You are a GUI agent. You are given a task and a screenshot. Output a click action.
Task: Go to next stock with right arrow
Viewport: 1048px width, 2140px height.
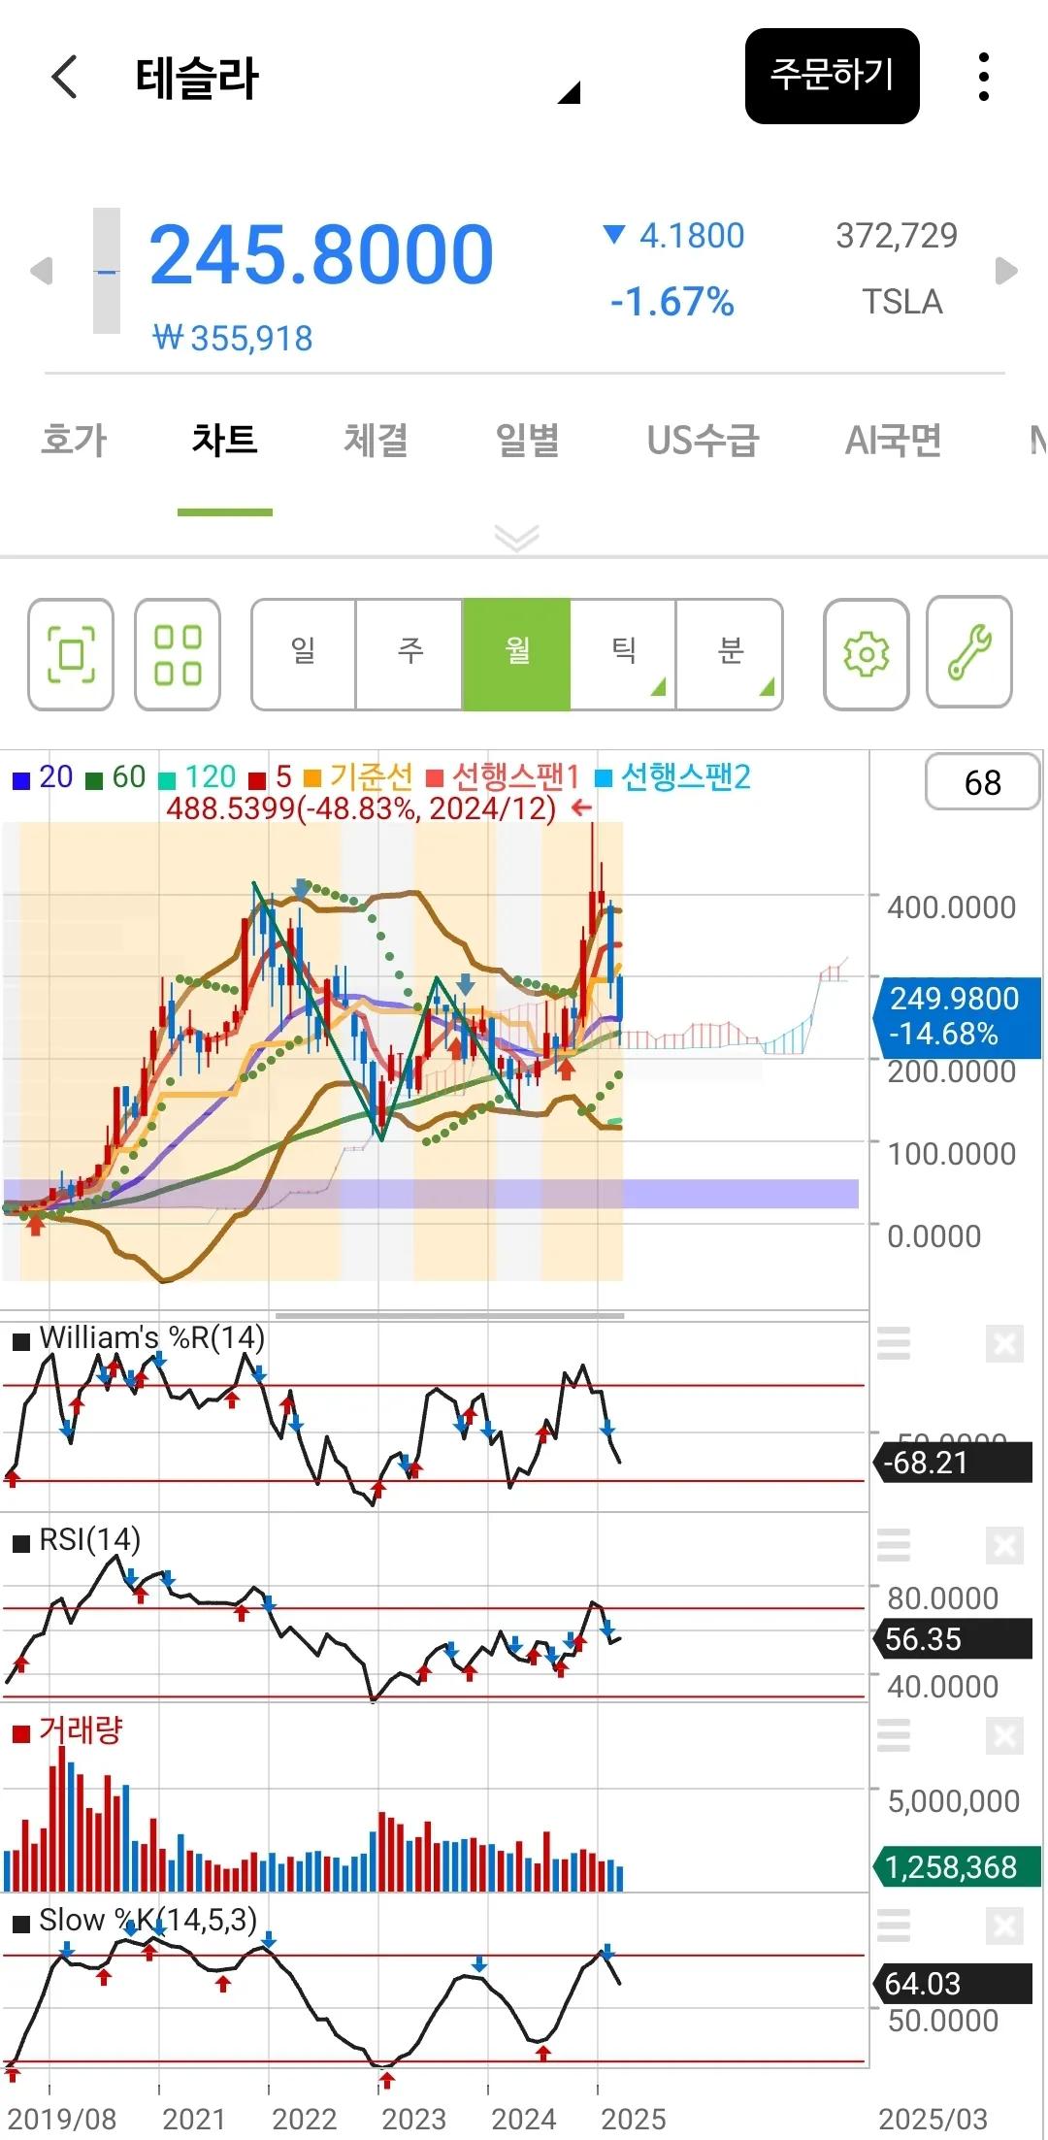(1007, 270)
